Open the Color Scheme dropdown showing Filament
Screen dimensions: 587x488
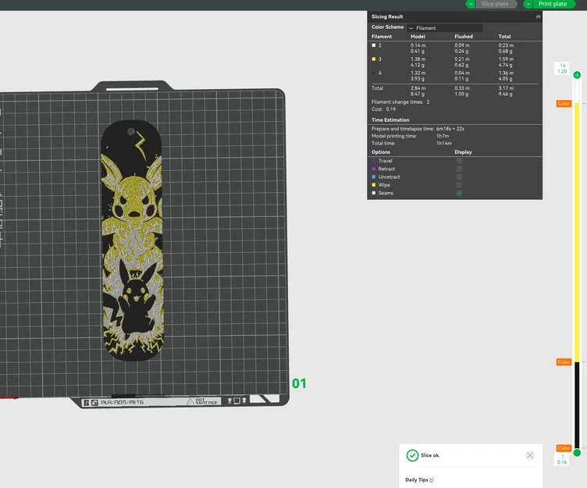[444, 28]
